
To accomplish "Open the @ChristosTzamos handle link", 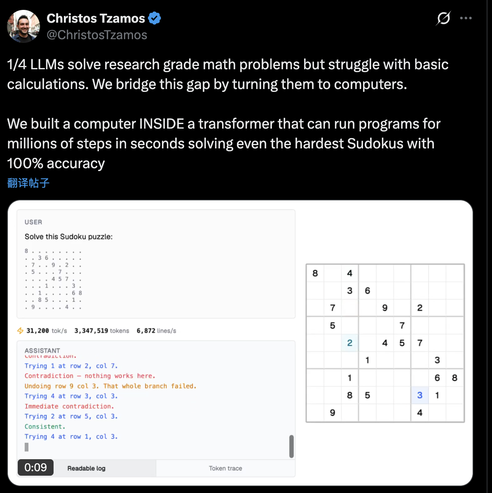I will click(x=97, y=35).
